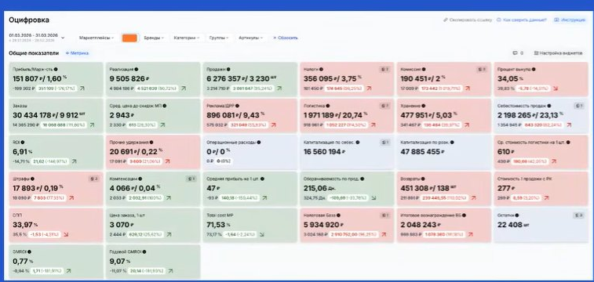The width and height of the screenshot is (594, 282).
Task: Open the Артикулы filter dropdown
Action: pos(250,38)
